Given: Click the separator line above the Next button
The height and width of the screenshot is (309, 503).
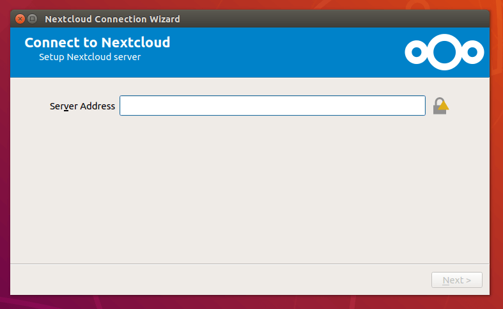Looking at the screenshot, I should (249, 264).
